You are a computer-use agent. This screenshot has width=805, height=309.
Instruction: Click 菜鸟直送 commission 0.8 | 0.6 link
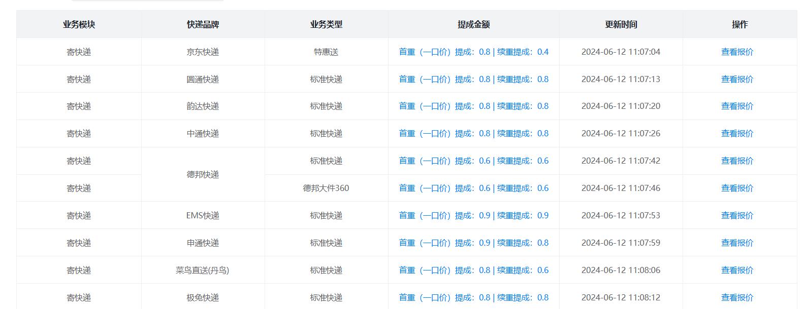tap(474, 270)
